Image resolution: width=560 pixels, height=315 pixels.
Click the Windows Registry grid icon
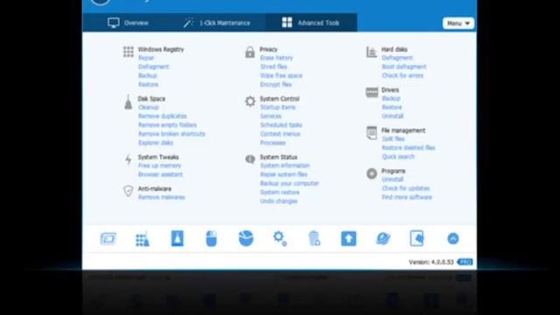tap(129, 52)
